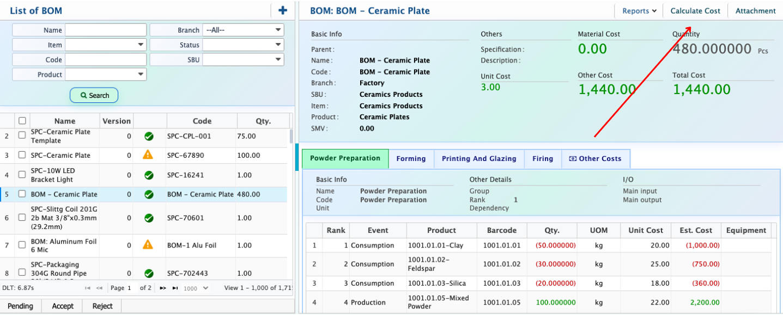Focus the Code filter input field

106,60
